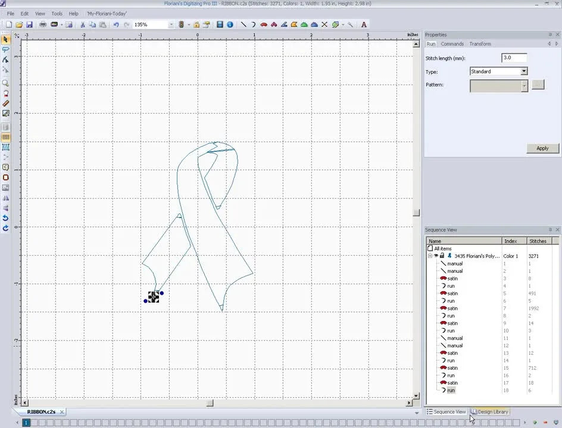This screenshot has width=562, height=428.
Task: Click the blue info icon in the toolbar
Action: (x=230, y=25)
